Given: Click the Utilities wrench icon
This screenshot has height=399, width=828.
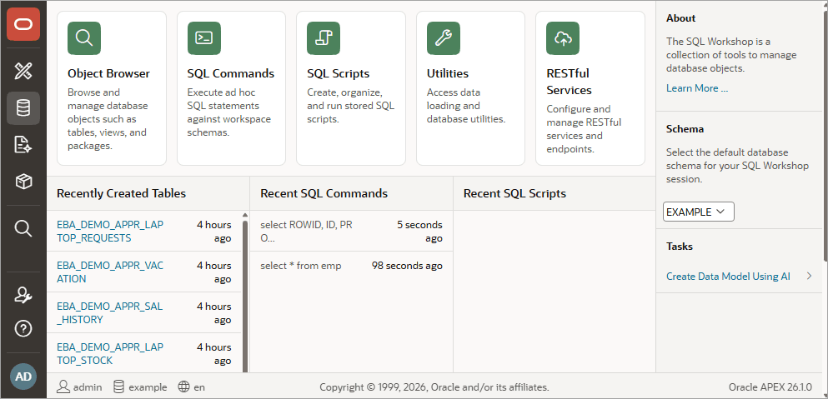Looking at the screenshot, I should pyautogui.click(x=443, y=38).
